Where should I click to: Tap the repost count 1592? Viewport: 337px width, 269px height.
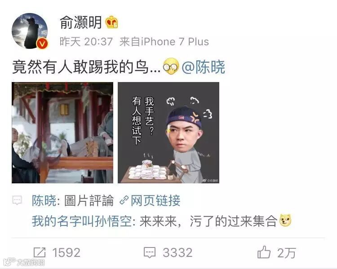click(x=67, y=252)
